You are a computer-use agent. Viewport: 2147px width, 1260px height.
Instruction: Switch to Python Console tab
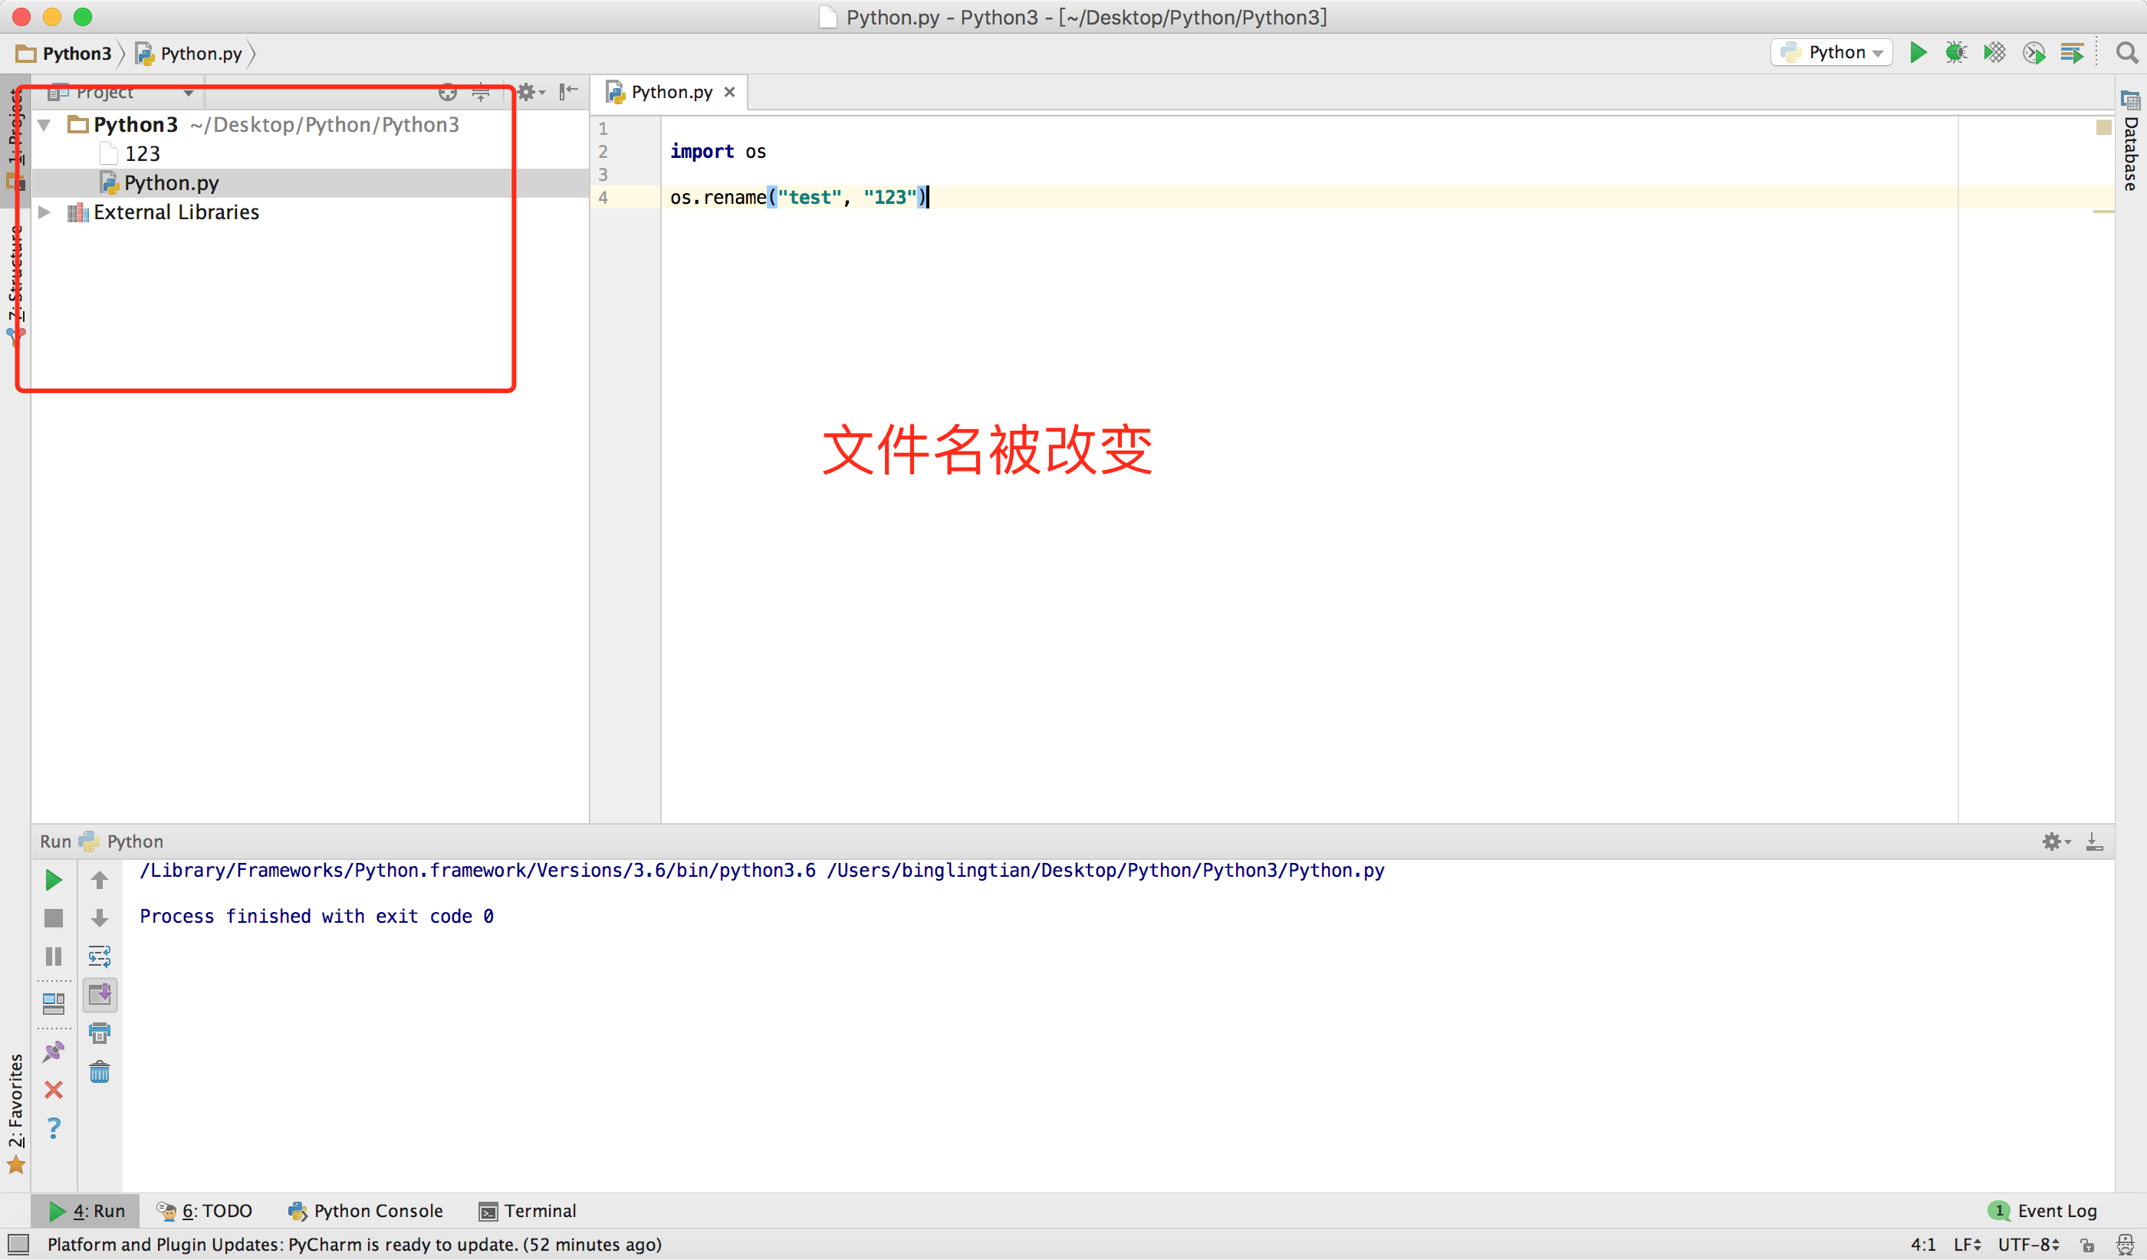[366, 1211]
